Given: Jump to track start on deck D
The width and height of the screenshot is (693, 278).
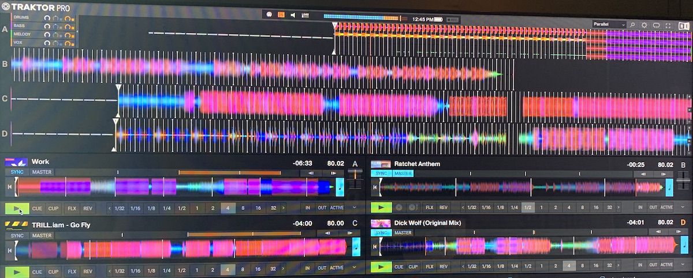Looking at the screenshot, I should pyautogui.click(x=375, y=247).
